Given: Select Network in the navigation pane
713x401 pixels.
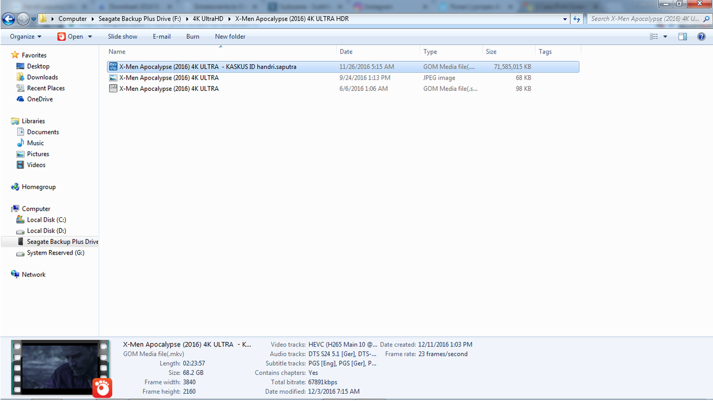Looking at the screenshot, I should coord(33,275).
